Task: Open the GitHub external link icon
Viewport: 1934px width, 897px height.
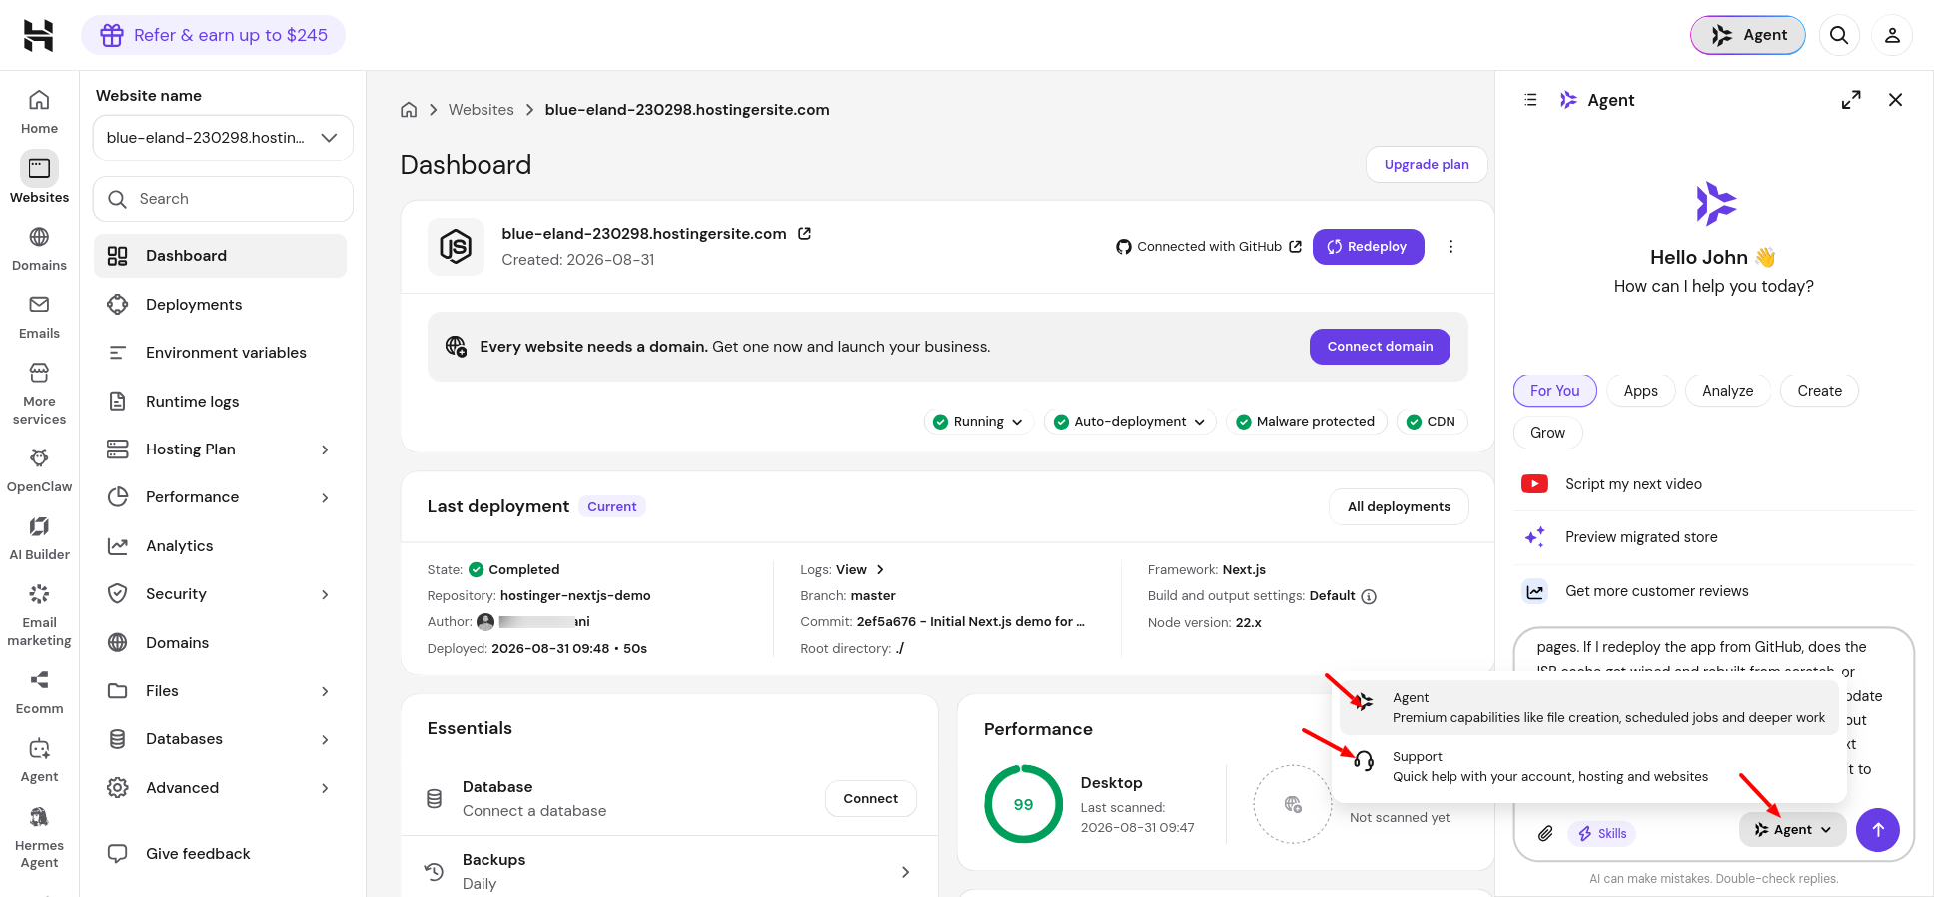Action: [x=1296, y=247]
